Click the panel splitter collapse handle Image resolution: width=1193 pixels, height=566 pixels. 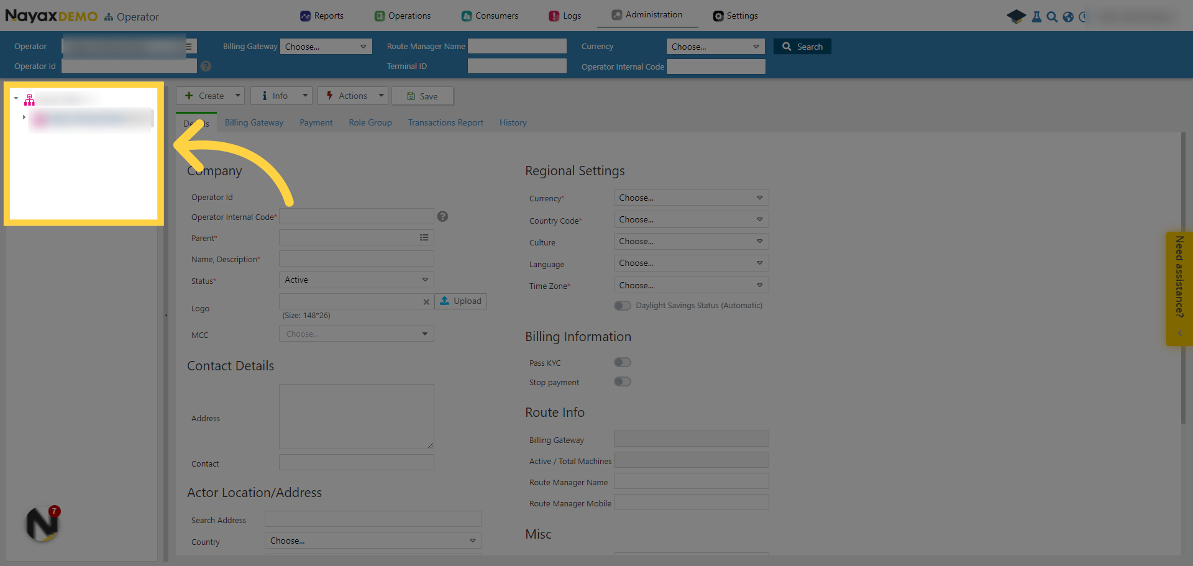point(166,316)
